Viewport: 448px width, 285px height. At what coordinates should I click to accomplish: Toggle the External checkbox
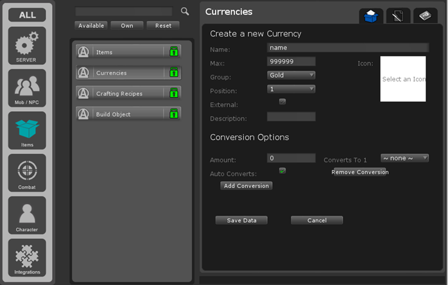[282, 101]
